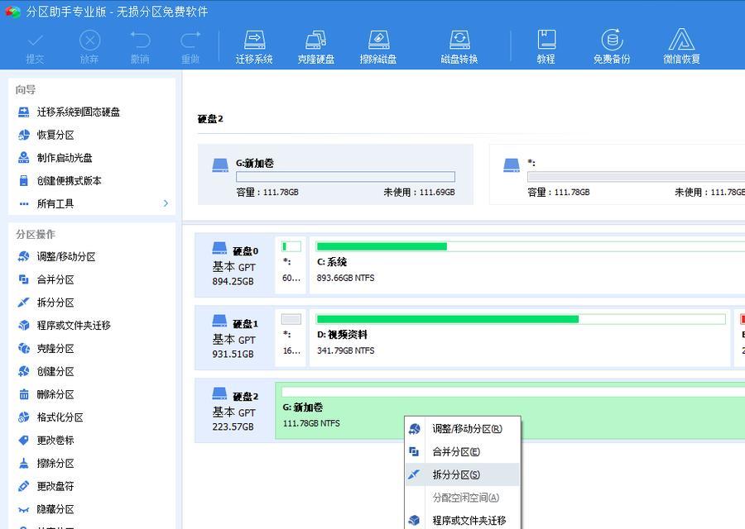Expand 所有工具 with the chevron arrow
Viewport: 745px width, 529px height.
pos(166,203)
